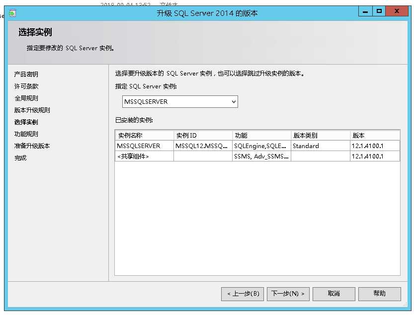Click the 下一步(N) next button
Screen dimensions: 415x315
[x=288, y=294]
